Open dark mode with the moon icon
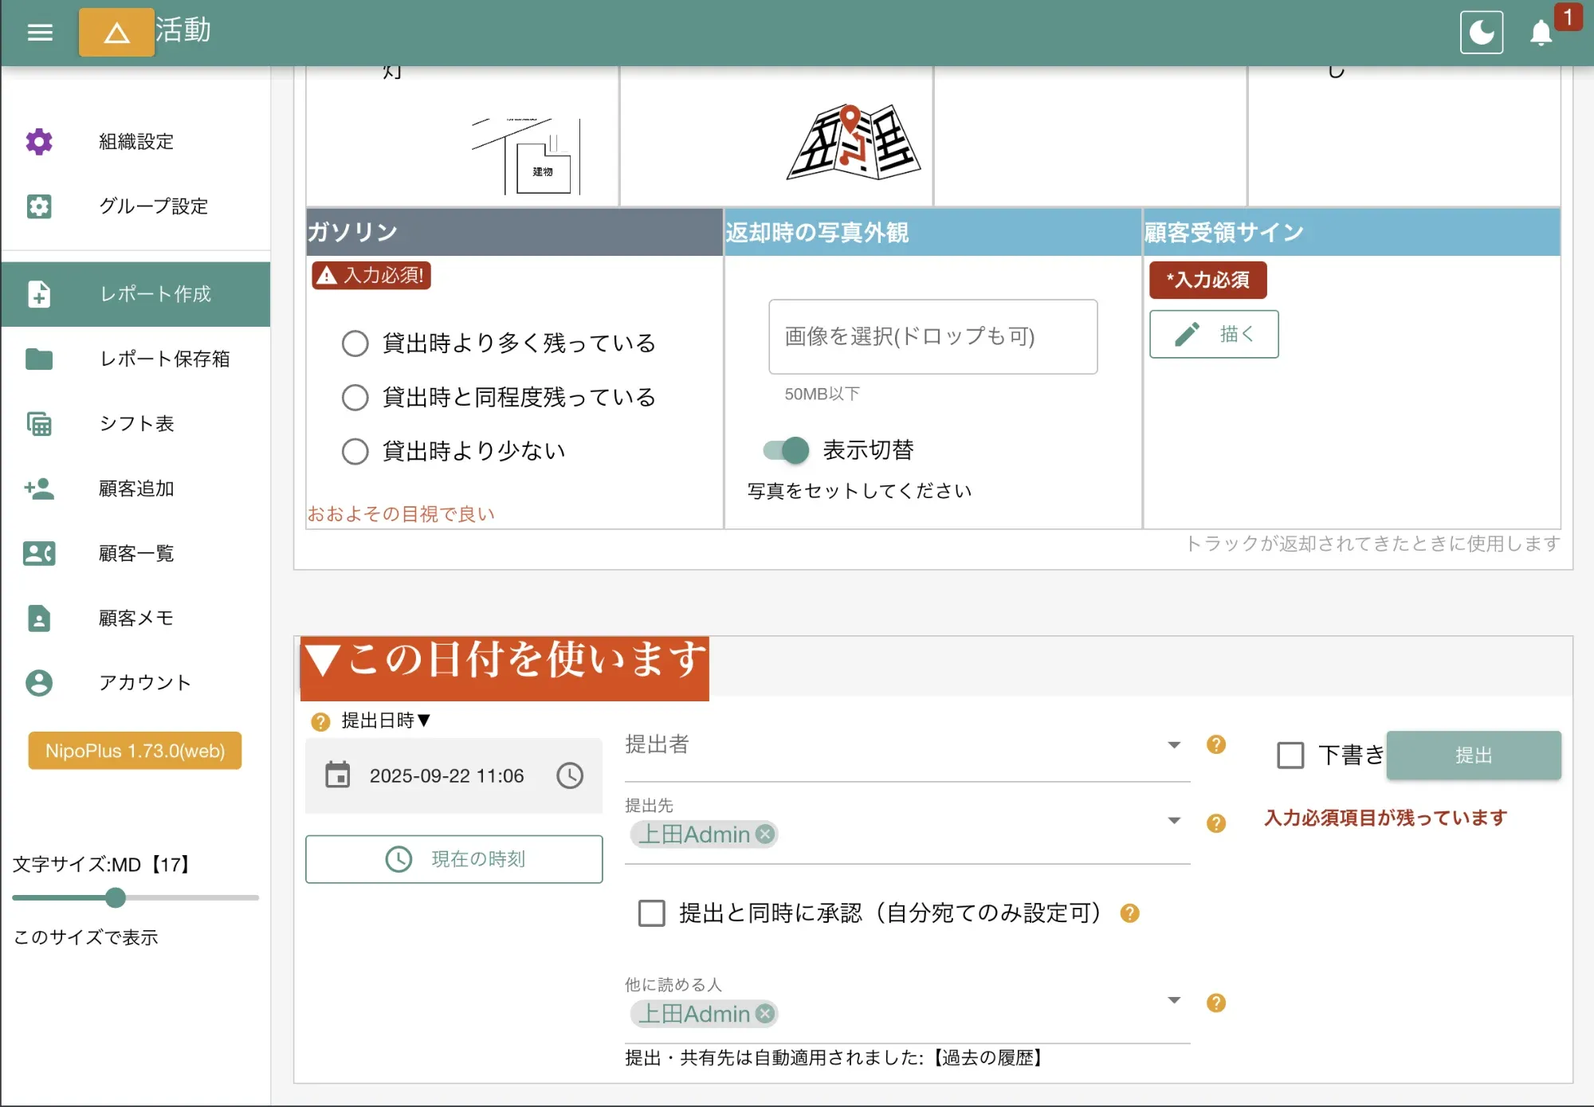Viewport: 1594px width, 1107px height. (1481, 31)
